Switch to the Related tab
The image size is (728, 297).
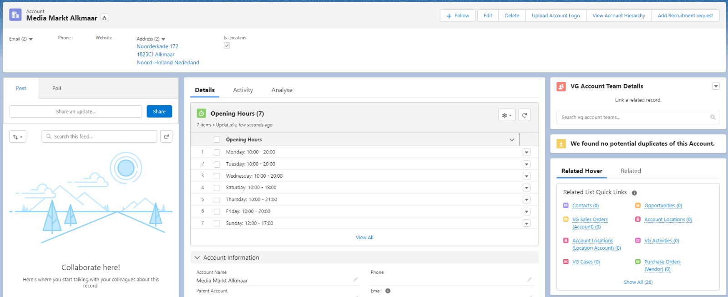pos(631,171)
